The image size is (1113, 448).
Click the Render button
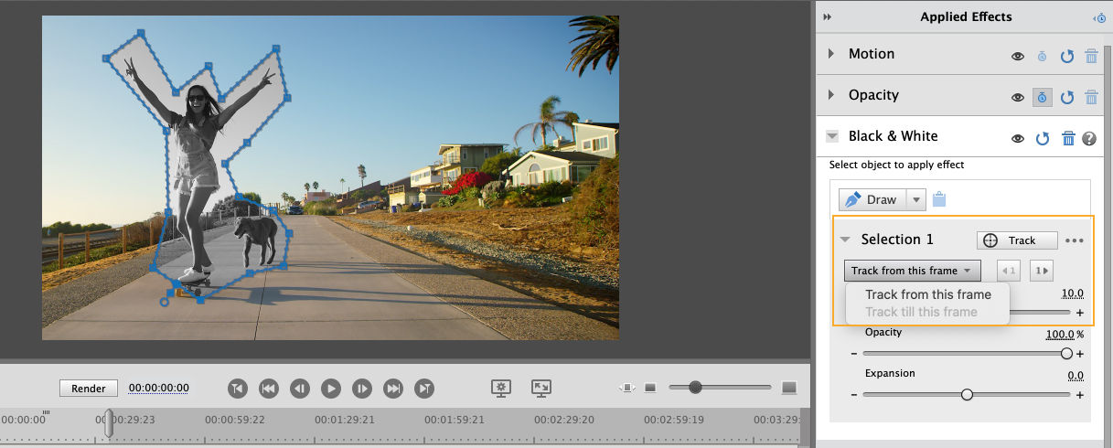89,389
